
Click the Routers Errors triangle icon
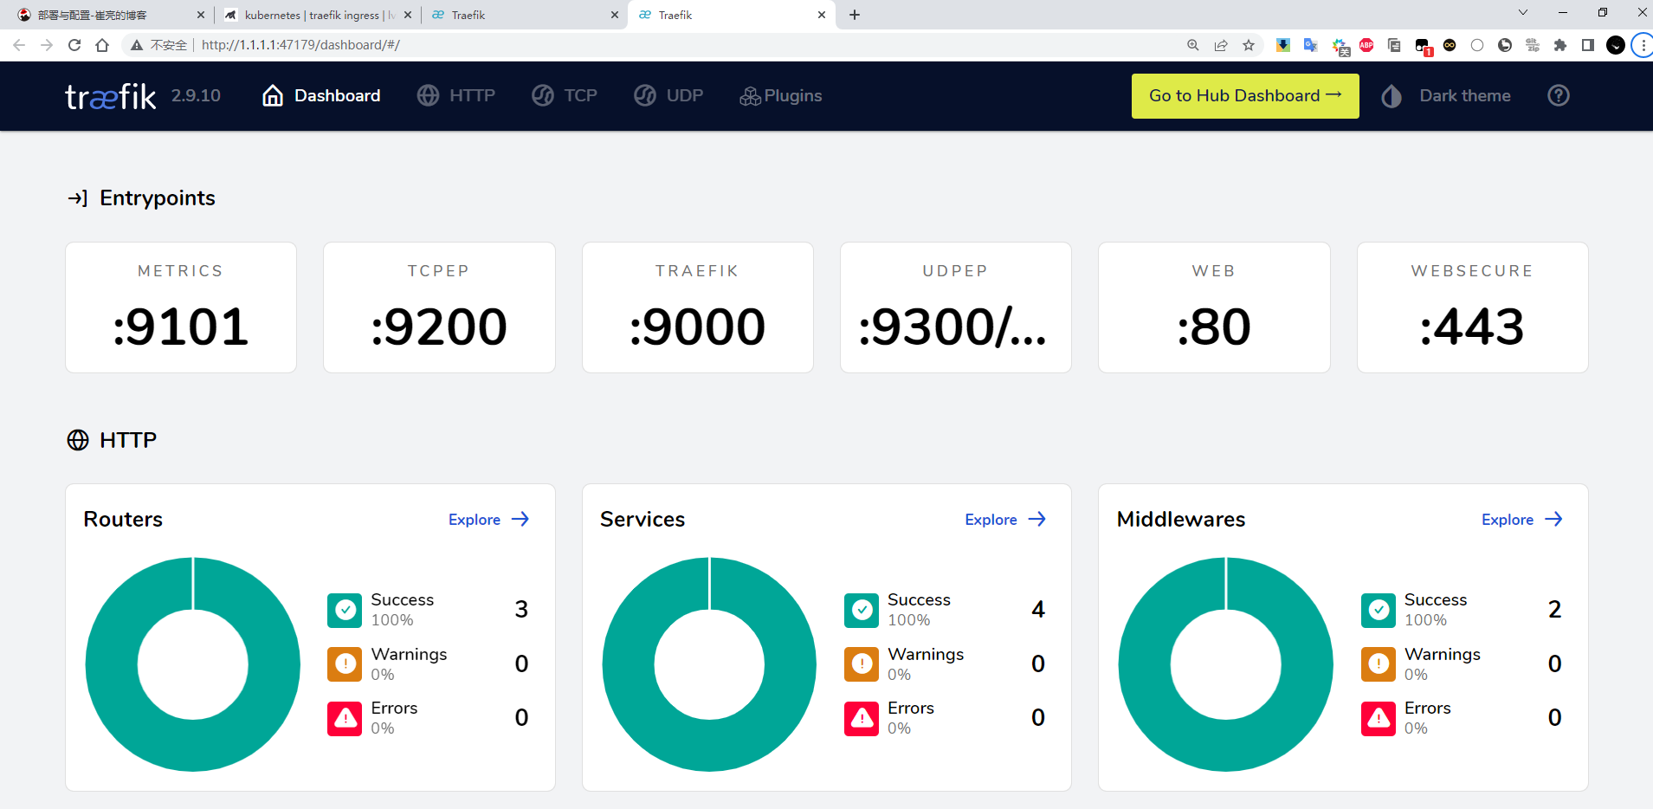coord(345,718)
